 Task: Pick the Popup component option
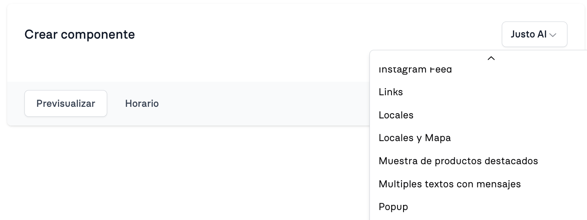(x=479, y=207)
